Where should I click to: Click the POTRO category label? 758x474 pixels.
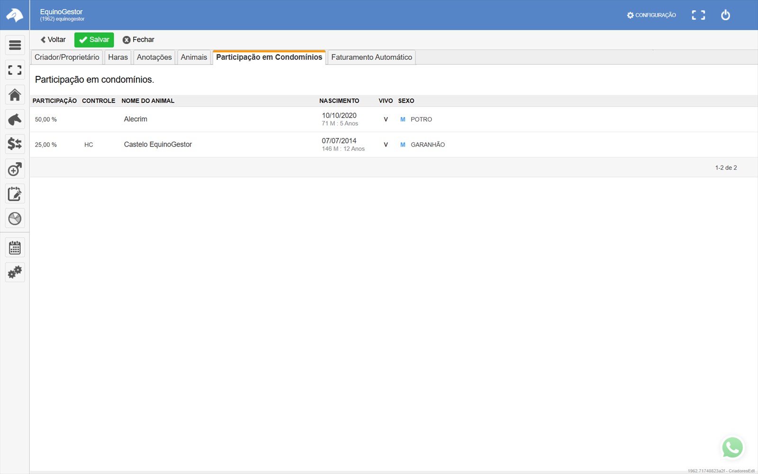click(x=421, y=119)
